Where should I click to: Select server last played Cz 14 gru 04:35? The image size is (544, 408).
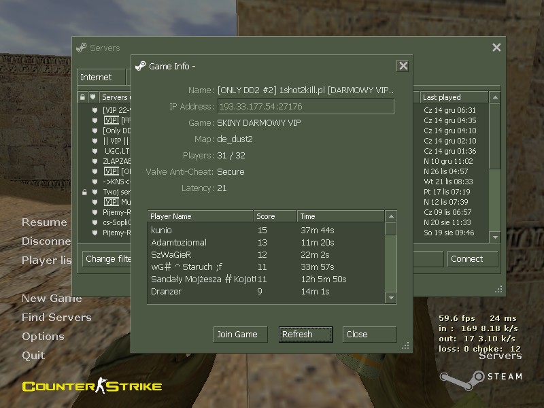click(x=450, y=120)
